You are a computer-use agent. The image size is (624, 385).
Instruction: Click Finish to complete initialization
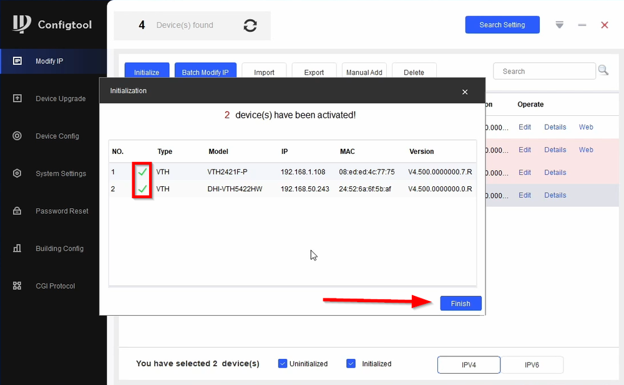pos(461,303)
